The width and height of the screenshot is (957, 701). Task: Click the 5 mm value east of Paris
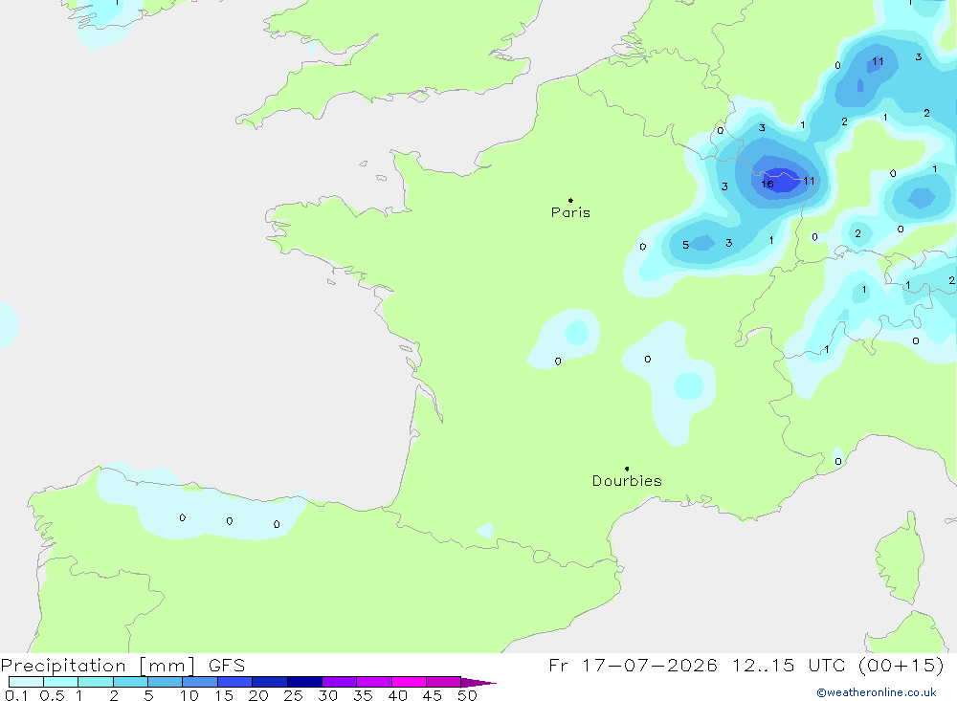pos(685,245)
